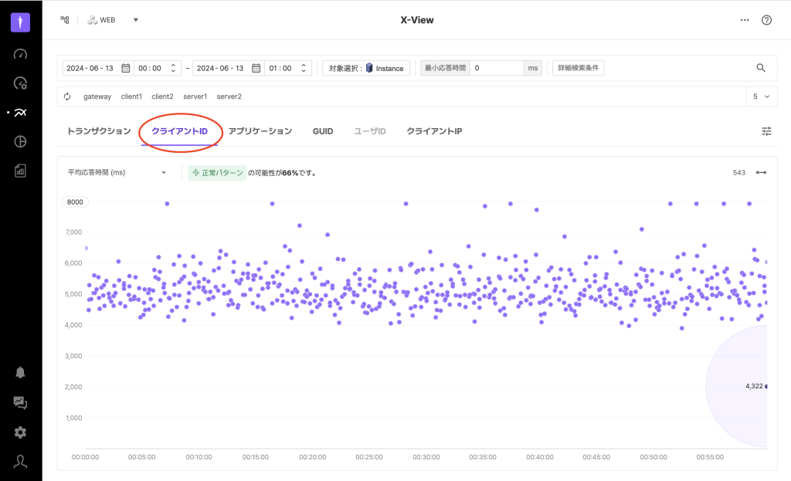Click the 最小応答時間 input field
Screen dimensions: 791x481
pyautogui.click(x=497, y=68)
